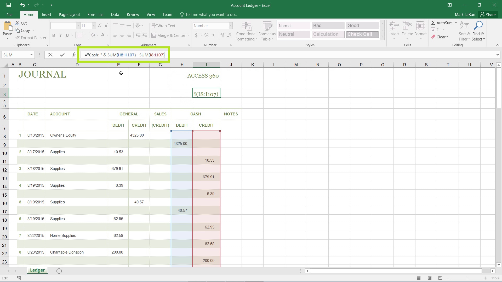Click the Ledger sheet tab
The height and width of the screenshot is (282, 502).
37,270
